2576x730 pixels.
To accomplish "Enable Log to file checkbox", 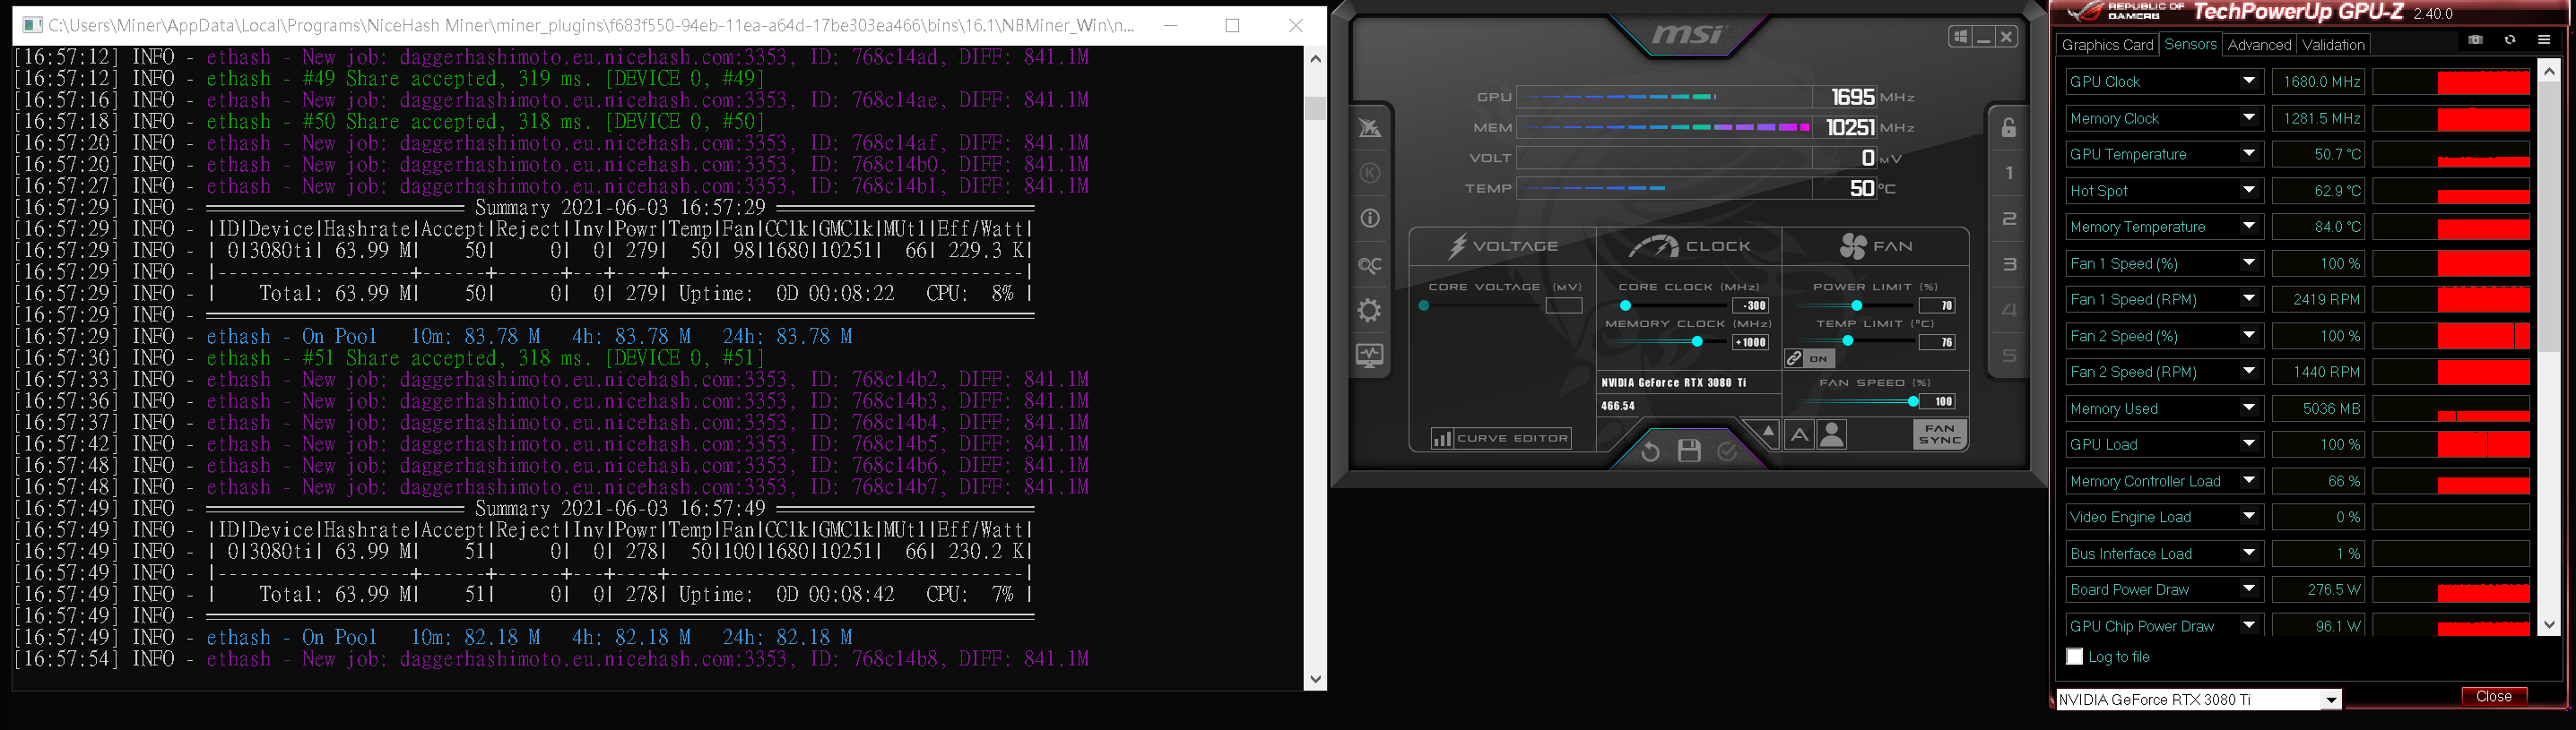I will [x=2074, y=656].
